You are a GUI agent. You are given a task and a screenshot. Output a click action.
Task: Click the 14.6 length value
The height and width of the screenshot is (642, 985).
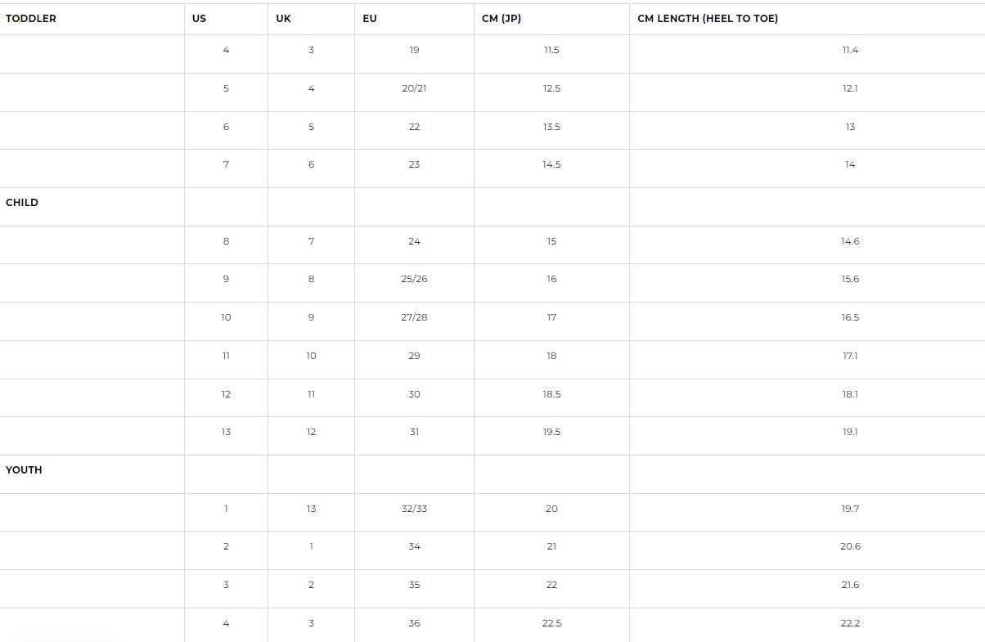[x=850, y=241]
